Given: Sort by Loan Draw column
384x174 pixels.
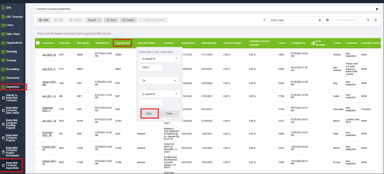Looking at the screenshot, I should pyautogui.click(x=48, y=43).
